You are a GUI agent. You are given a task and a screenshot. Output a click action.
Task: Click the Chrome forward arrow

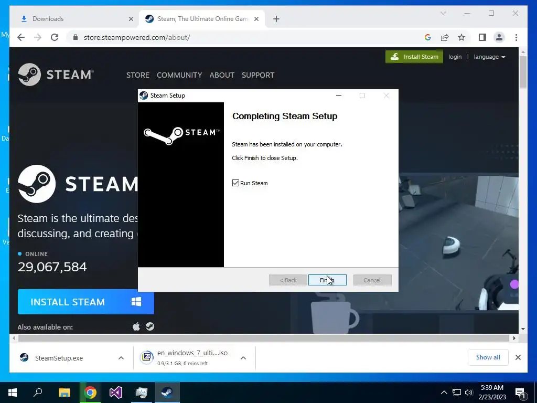(x=38, y=37)
